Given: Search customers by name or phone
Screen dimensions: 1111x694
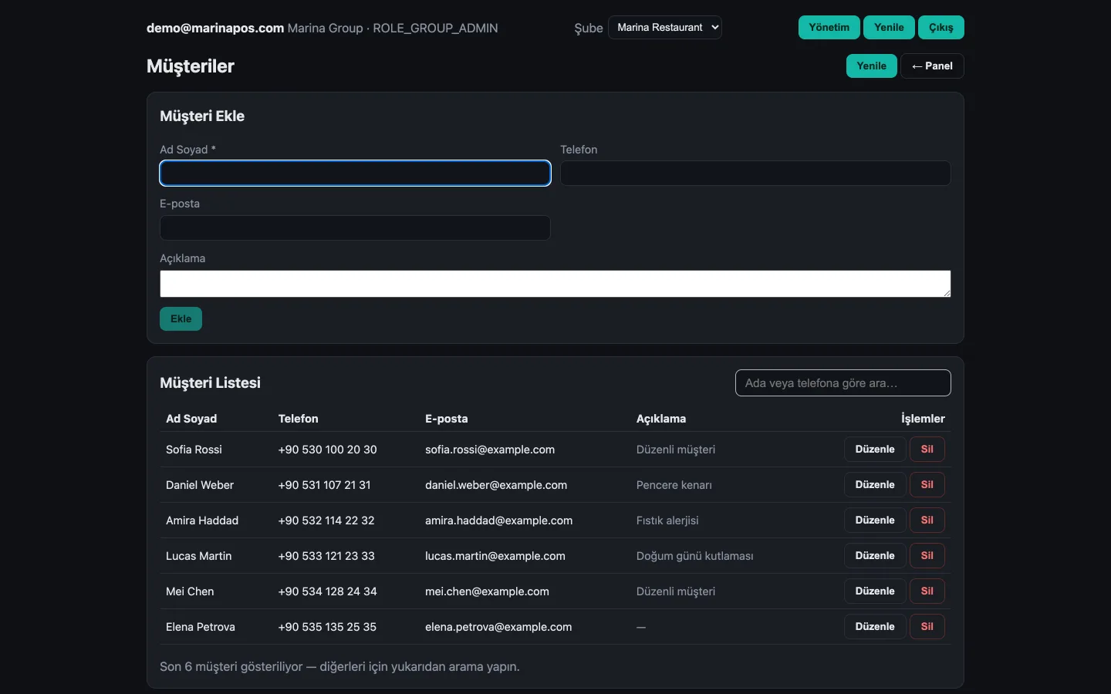Looking at the screenshot, I should [843, 383].
